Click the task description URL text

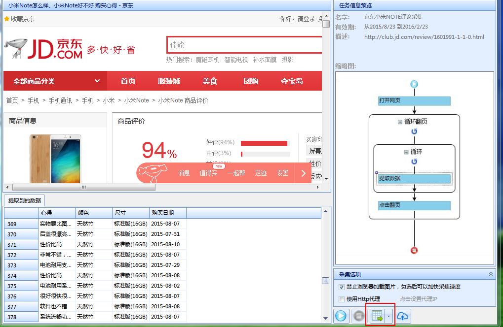tap(424, 37)
